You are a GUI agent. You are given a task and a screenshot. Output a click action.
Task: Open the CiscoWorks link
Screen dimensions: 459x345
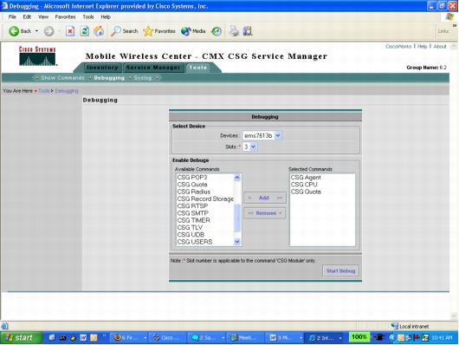click(398, 46)
